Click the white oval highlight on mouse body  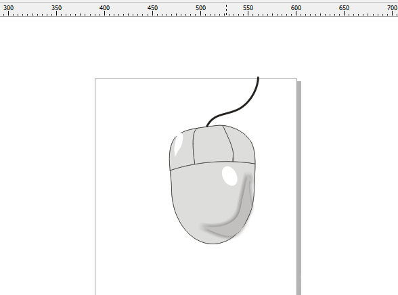(229, 176)
